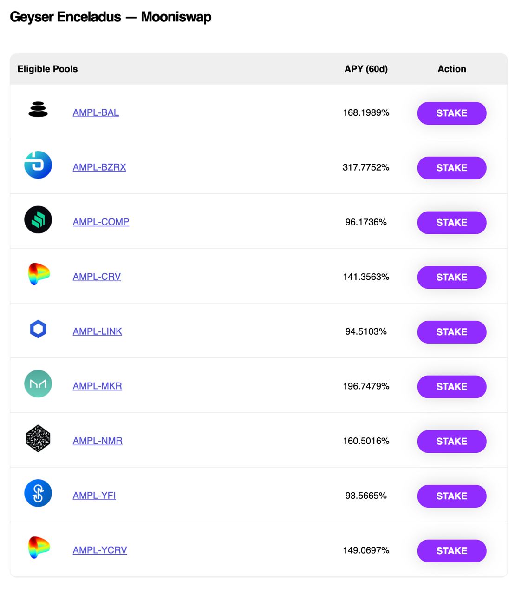This screenshot has height=595, width=515.
Task: Click the Chainlink hexagon icon
Action: click(x=38, y=329)
